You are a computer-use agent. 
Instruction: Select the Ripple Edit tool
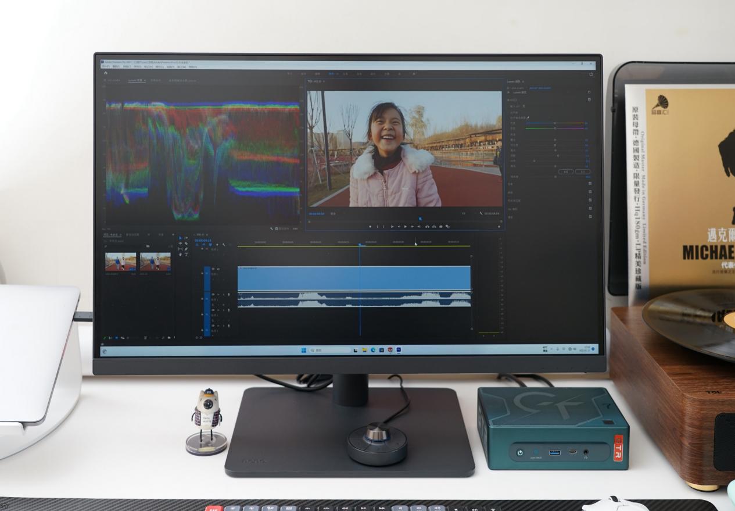pyautogui.click(x=180, y=244)
